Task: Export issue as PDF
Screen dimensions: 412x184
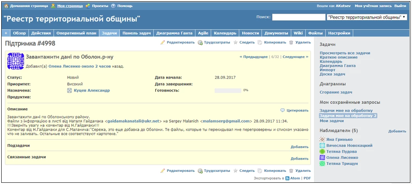Action: coord(307,178)
